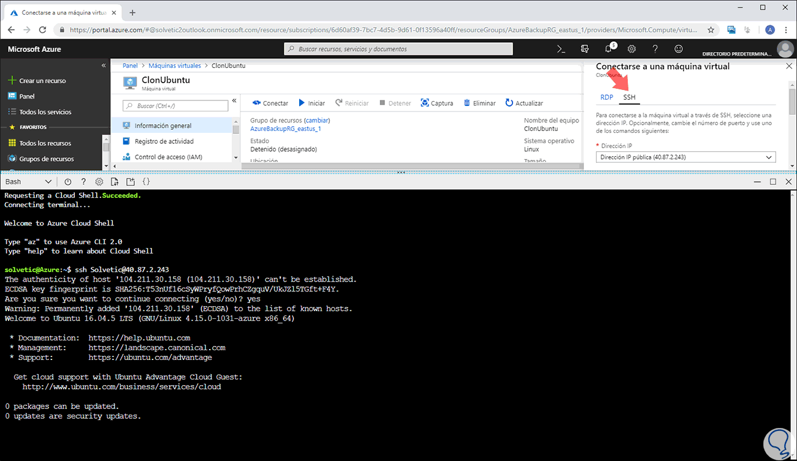Click the upload/download files icon
The height and width of the screenshot is (461, 797).
pos(115,182)
